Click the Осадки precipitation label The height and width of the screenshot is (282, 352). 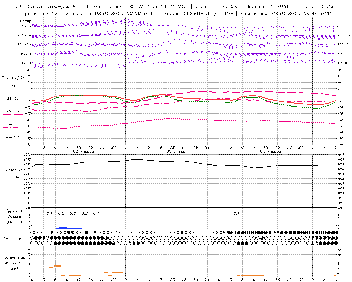[14, 216]
